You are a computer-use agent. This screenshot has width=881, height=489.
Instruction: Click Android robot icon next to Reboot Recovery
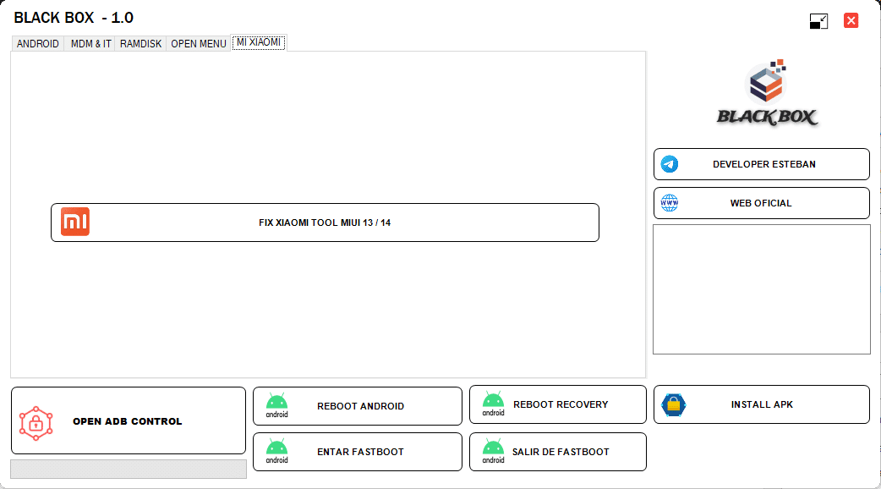coord(493,404)
